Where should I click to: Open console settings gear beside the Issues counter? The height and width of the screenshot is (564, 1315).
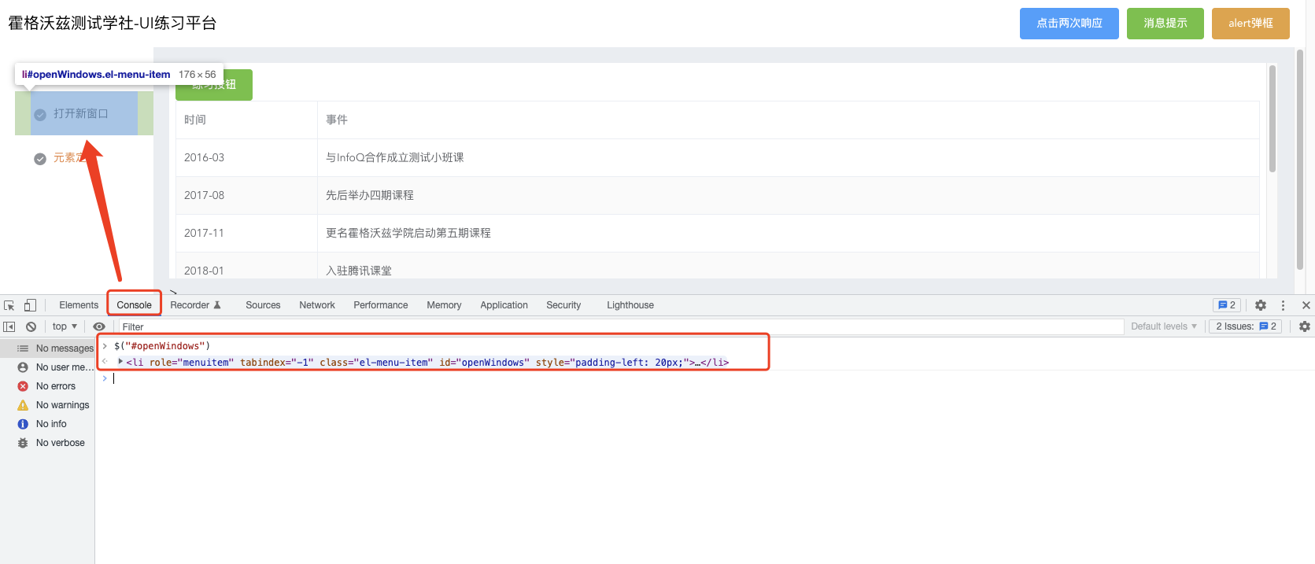(1304, 326)
